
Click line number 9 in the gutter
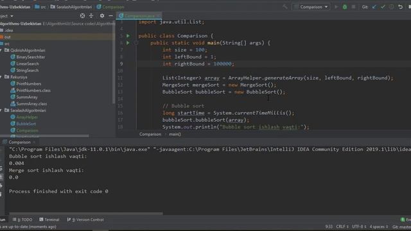tap(121, 64)
